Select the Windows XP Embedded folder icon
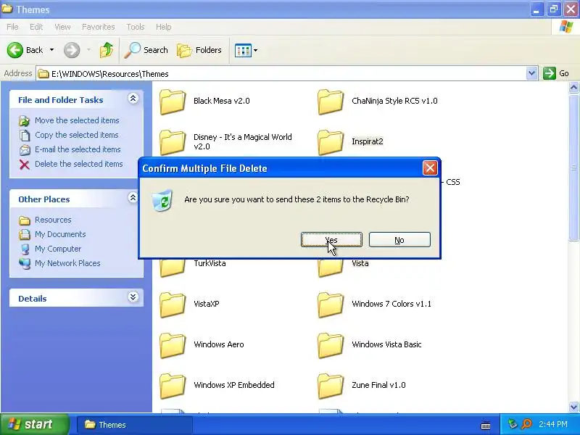Viewport: 580px width, 435px height. 173,386
